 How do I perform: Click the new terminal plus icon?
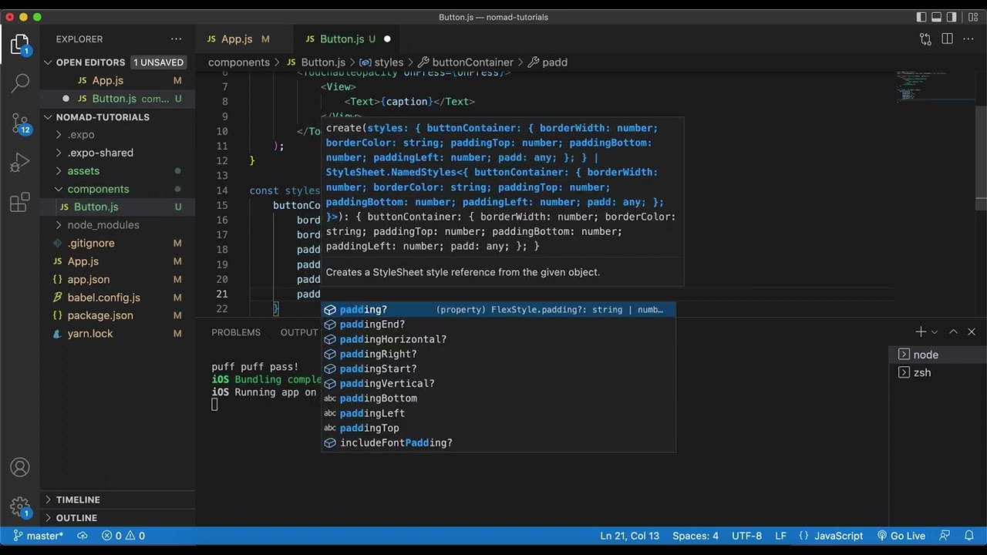(x=921, y=331)
